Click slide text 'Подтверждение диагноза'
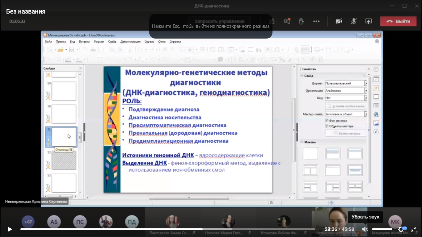The image size is (422, 237). pyautogui.click(x=164, y=110)
